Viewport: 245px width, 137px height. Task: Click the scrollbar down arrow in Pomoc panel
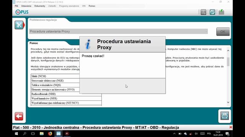(x=228, y=102)
